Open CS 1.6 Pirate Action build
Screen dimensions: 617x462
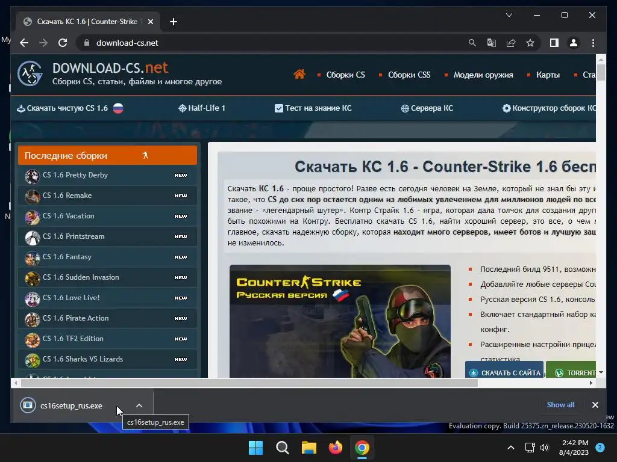(x=107, y=318)
